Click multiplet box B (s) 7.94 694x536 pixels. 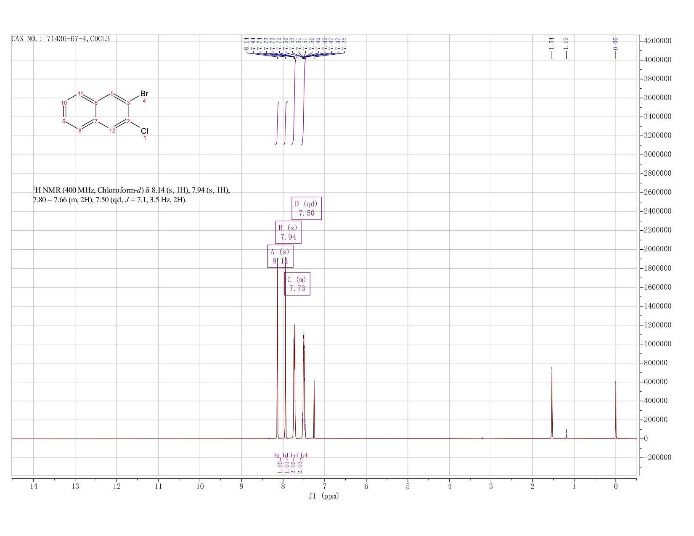(288, 232)
